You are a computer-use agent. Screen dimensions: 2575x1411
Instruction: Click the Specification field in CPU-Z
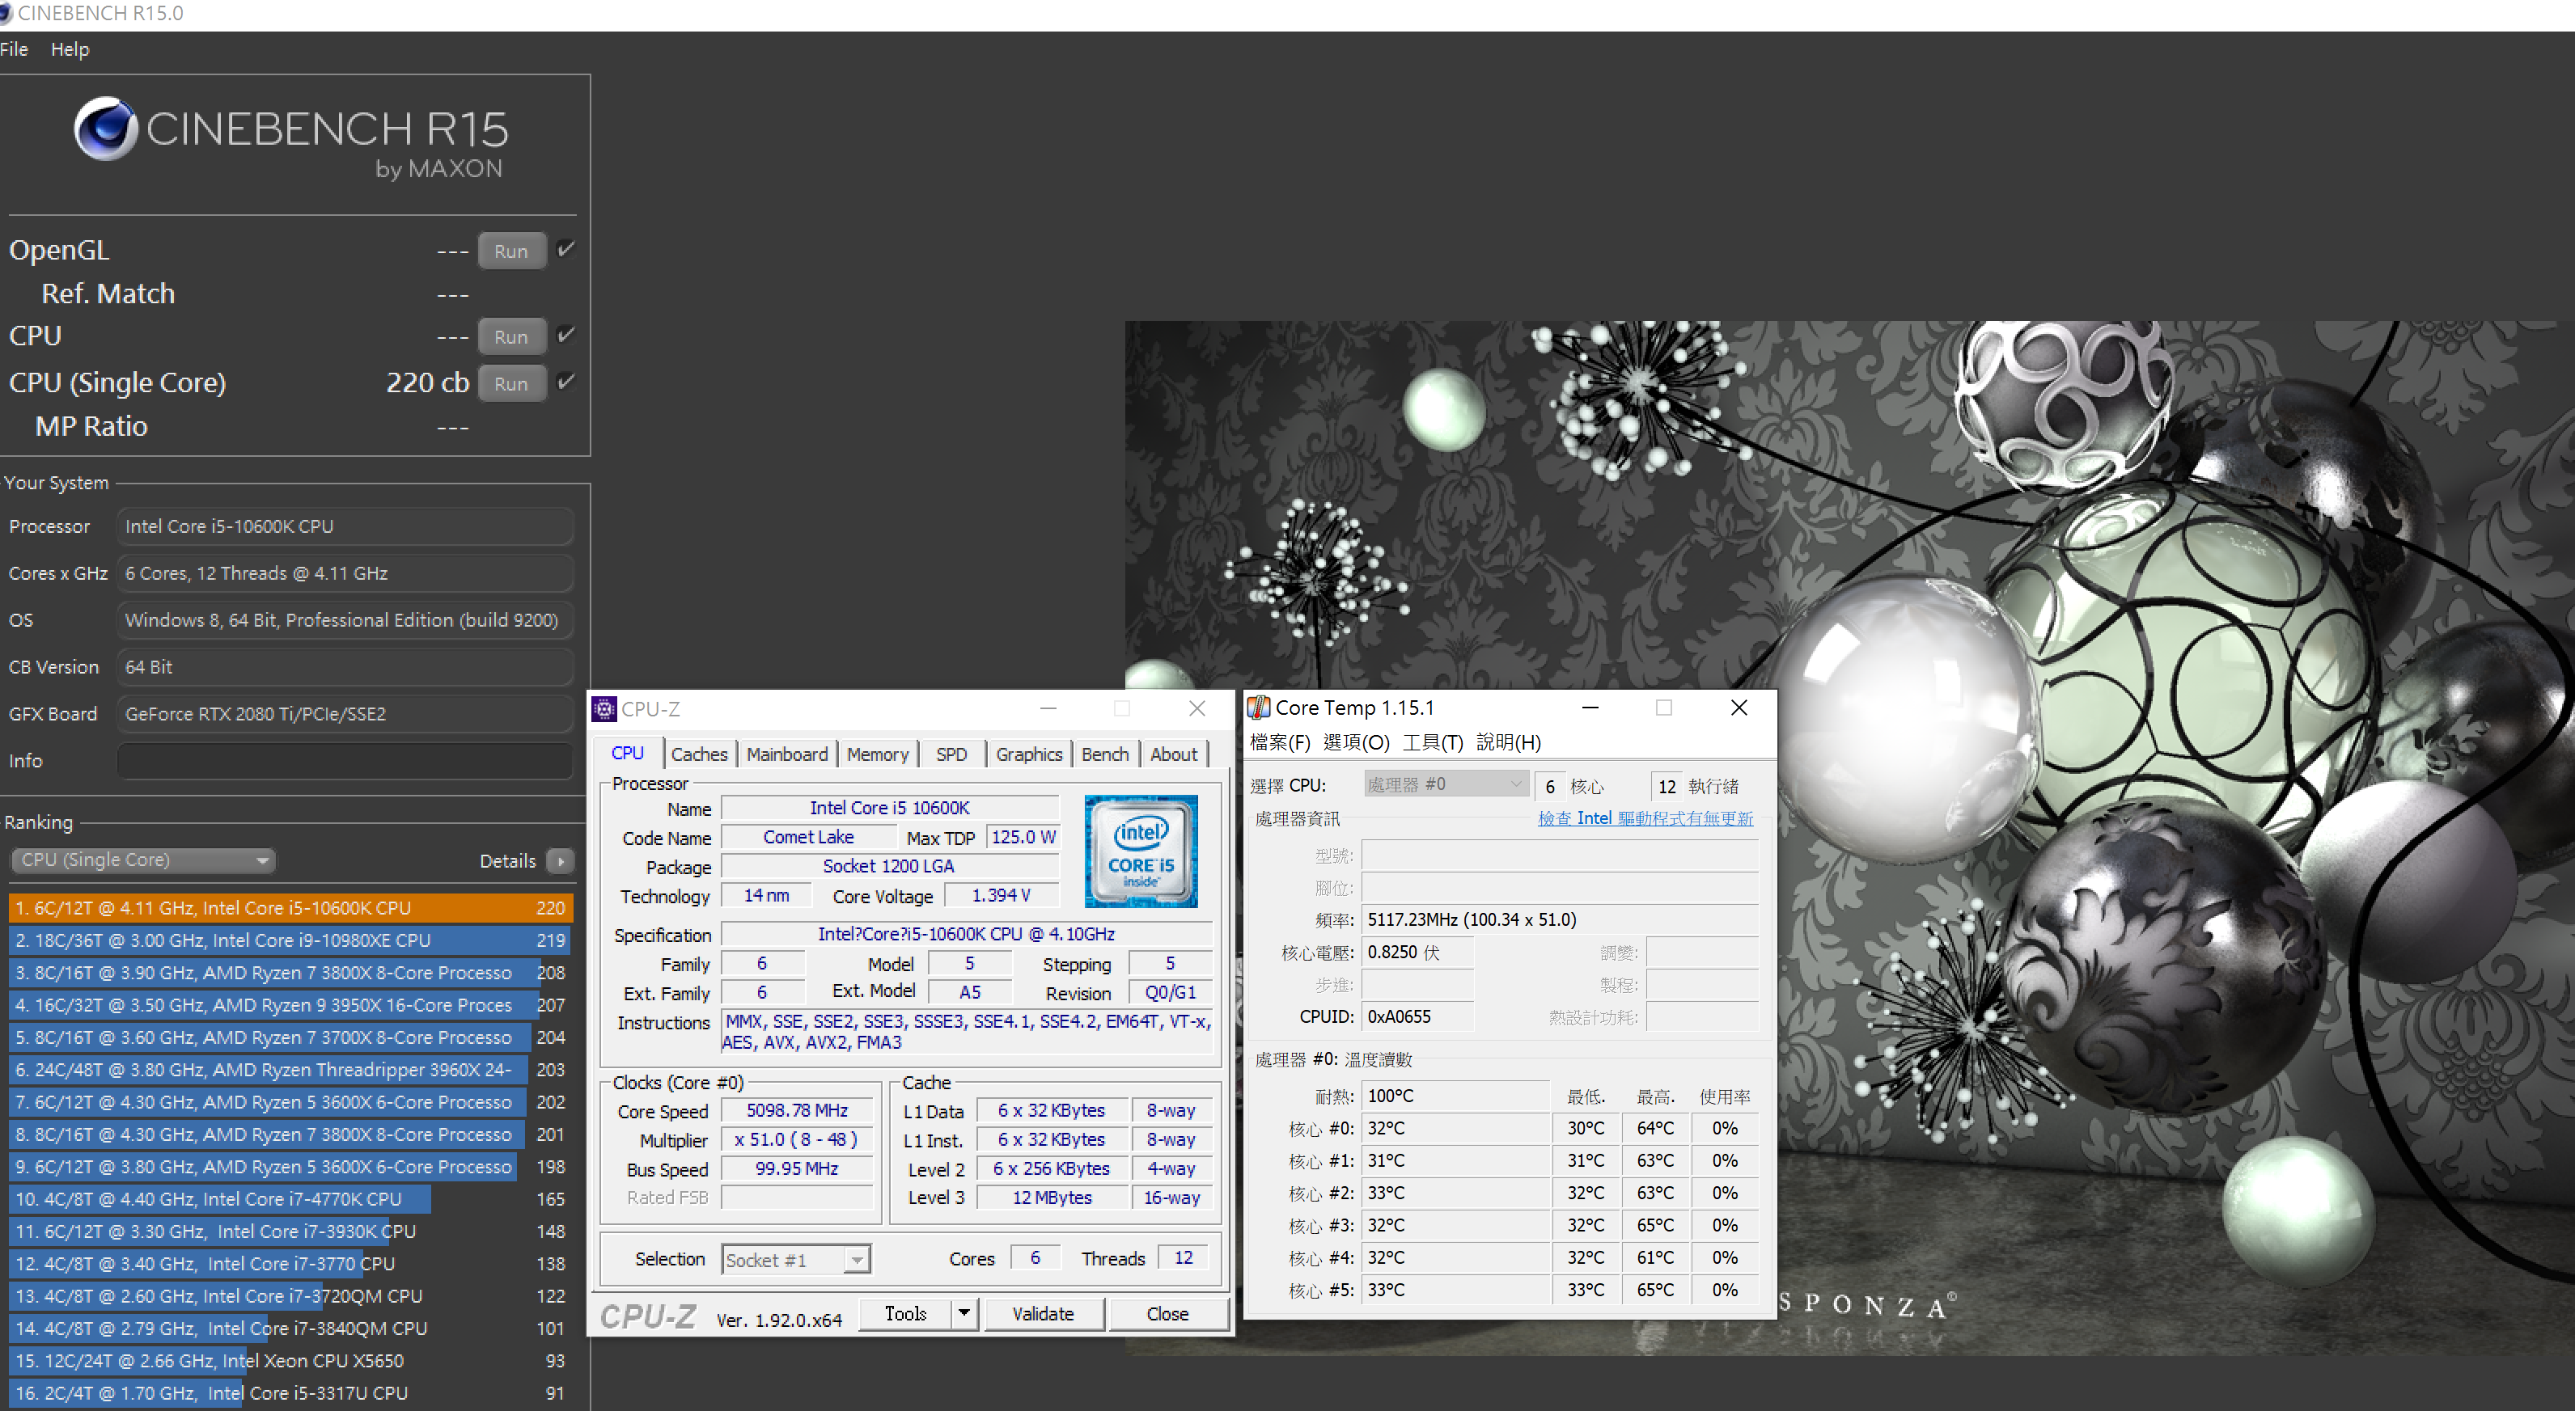pos(966,935)
